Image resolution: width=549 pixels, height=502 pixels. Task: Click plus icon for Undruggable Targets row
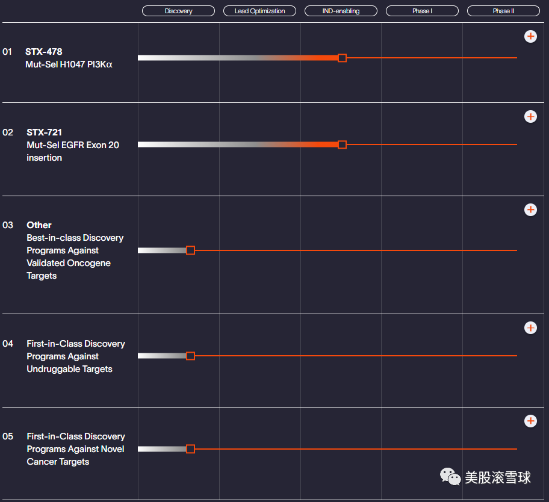[530, 327]
